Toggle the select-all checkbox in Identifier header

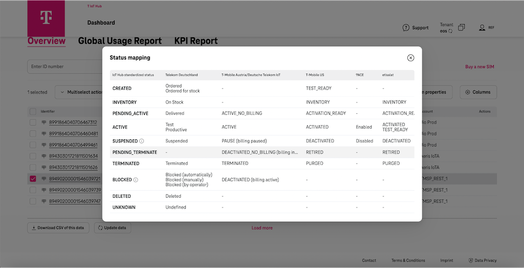pyautogui.click(x=33, y=111)
